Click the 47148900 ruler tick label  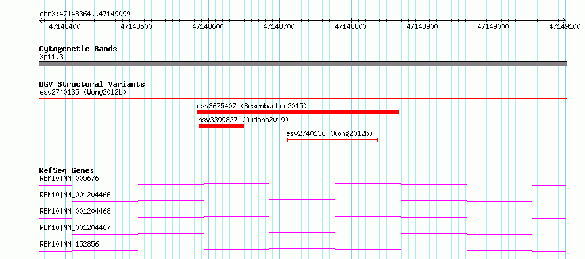[422, 26]
